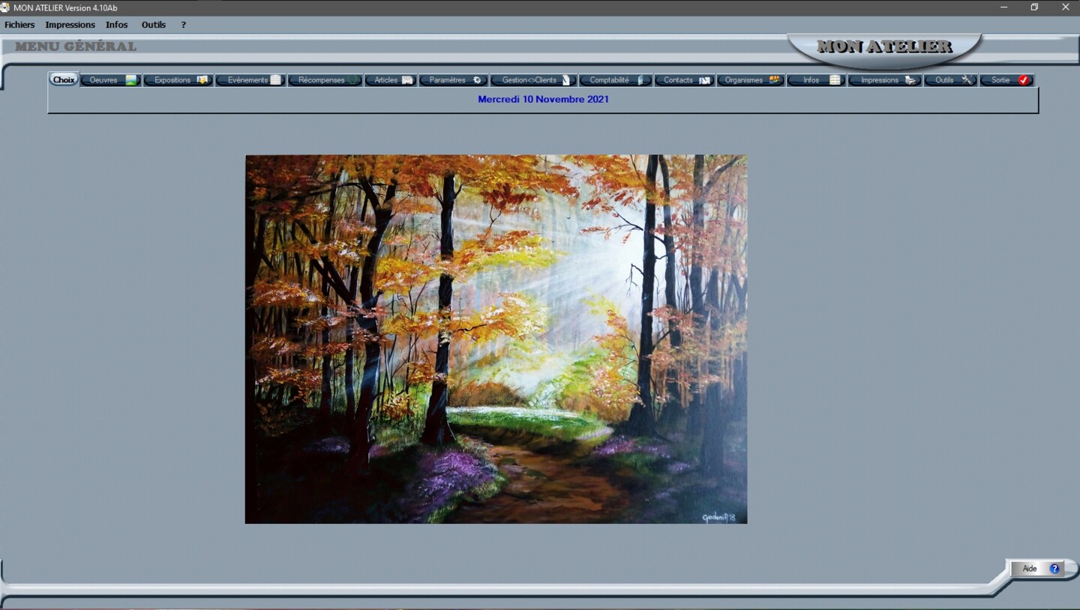Open the ? help menu
This screenshot has height=610, width=1080.
[183, 25]
